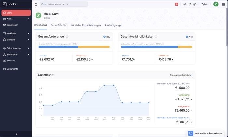Click yellow segment of receivables bar
This screenshot has width=228, height=137.
[94, 47]
